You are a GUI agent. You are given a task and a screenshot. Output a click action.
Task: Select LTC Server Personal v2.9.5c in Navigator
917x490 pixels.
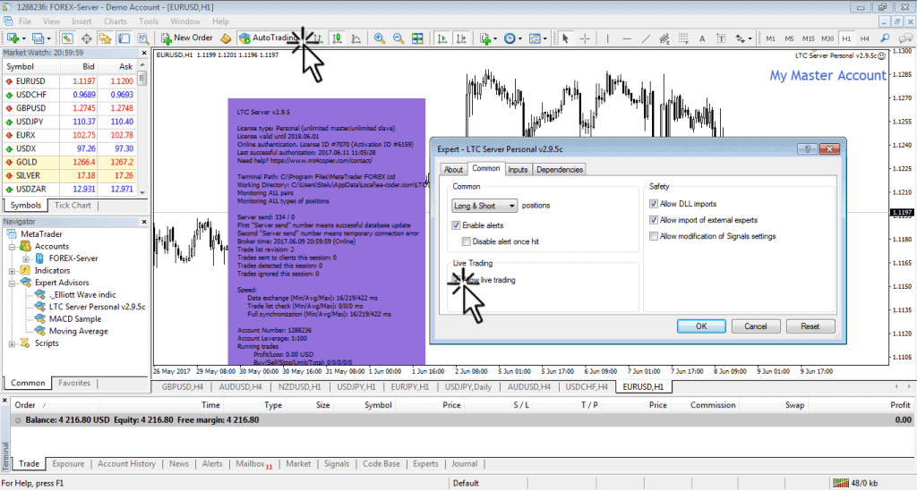tap(97, 307)
